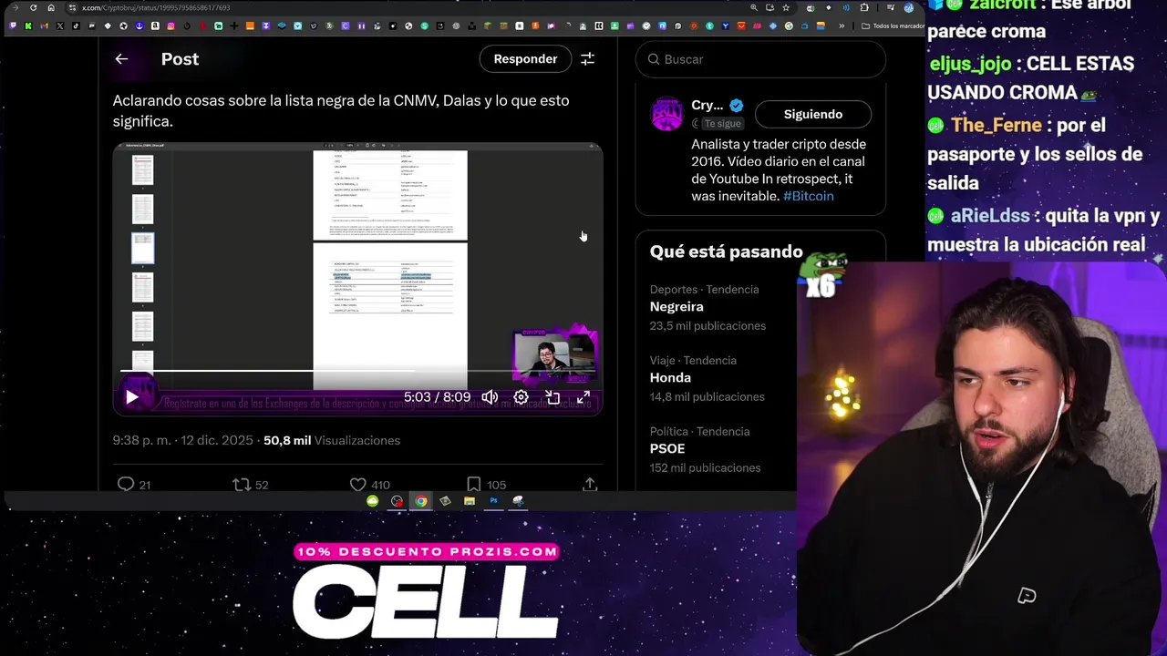The image size is (1167, 656).
Task: Go back using the Post arrow
Action: [121, 59]
